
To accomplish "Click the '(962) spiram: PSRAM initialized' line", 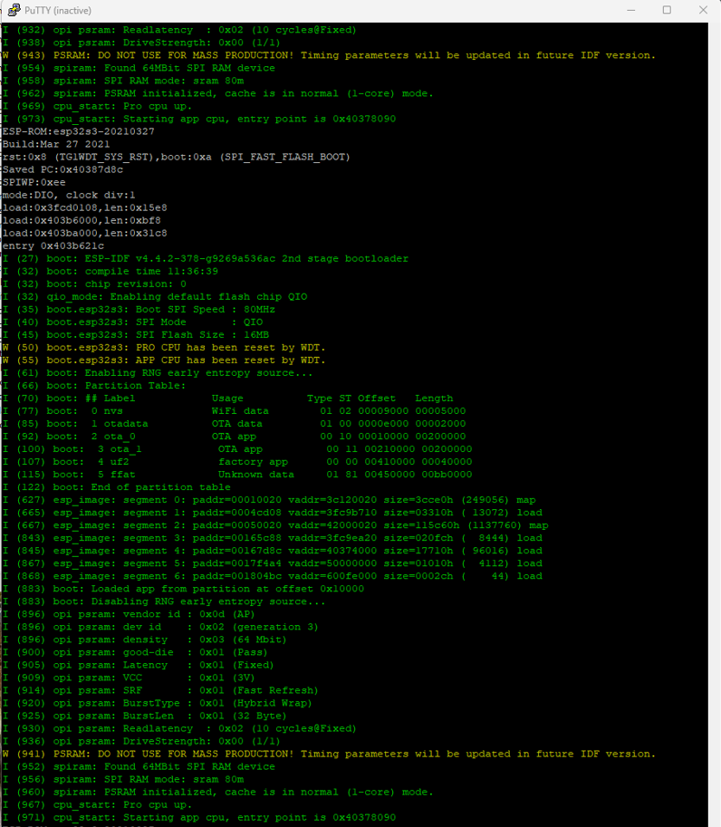I will tap(217, 93).
